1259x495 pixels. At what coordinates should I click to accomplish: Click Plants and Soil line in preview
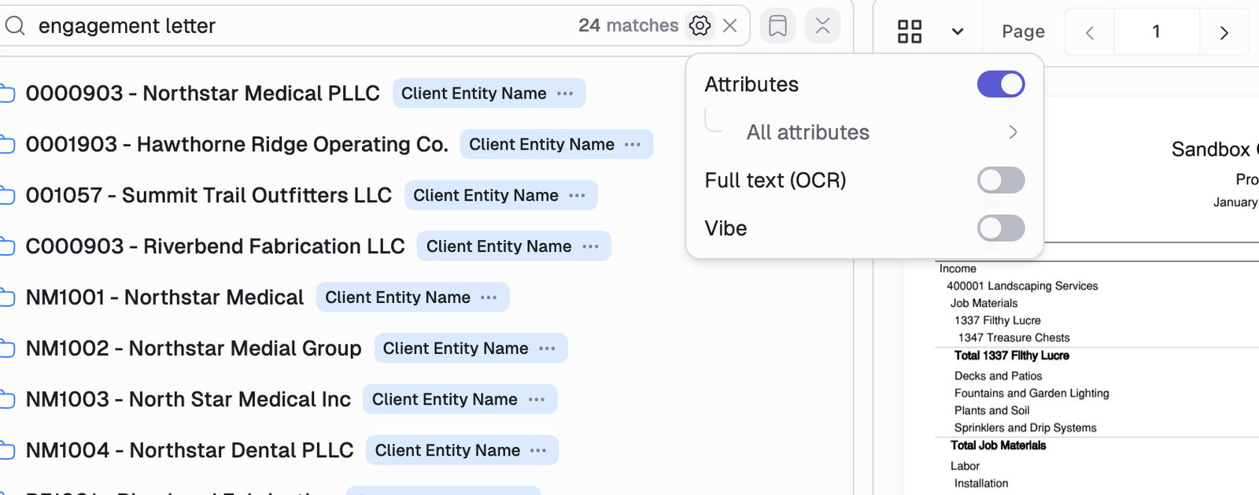click(x=992, y=410)
